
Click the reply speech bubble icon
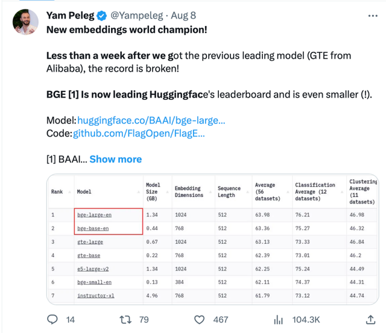(52, 319)
